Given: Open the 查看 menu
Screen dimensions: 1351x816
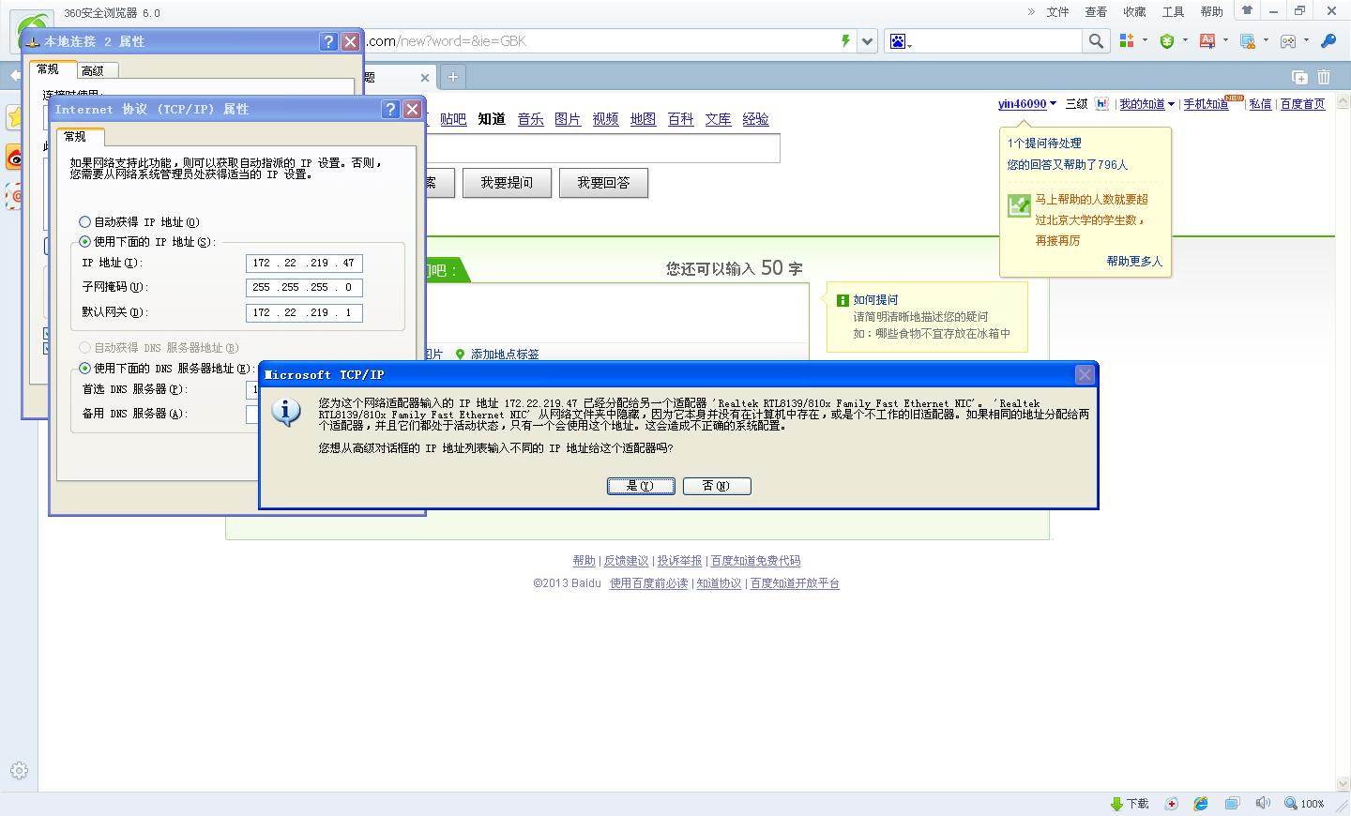Looking at the screenshot, I should point(1096,12).
